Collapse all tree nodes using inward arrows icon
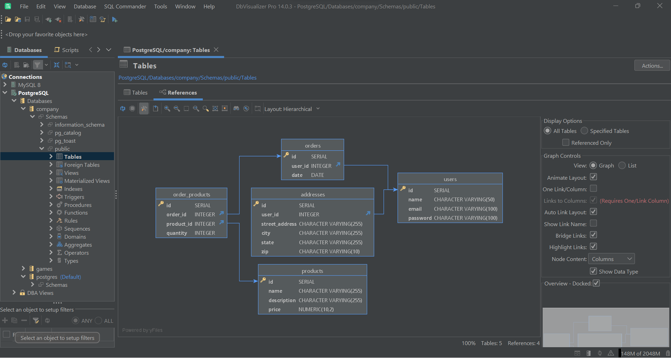 tap(57, 65)
